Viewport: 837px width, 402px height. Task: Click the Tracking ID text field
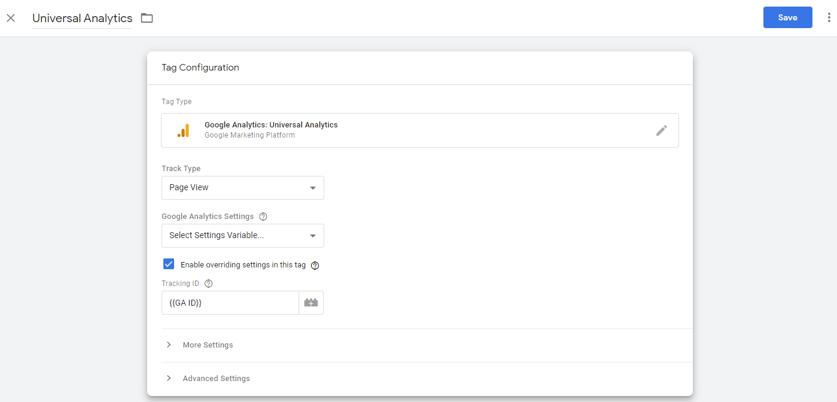pos(230,303)
